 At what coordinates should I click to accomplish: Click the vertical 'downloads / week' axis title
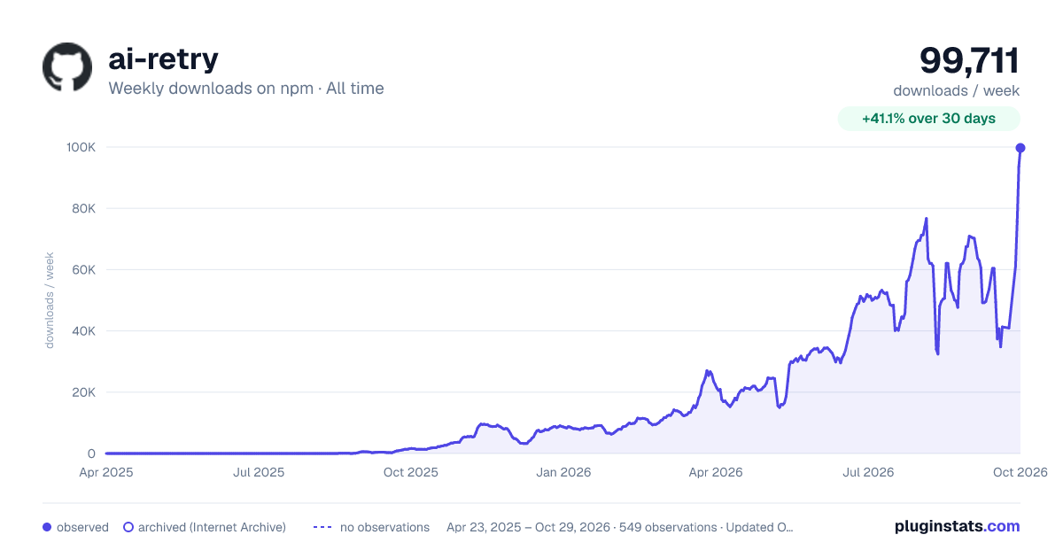(x=50, y=300)
